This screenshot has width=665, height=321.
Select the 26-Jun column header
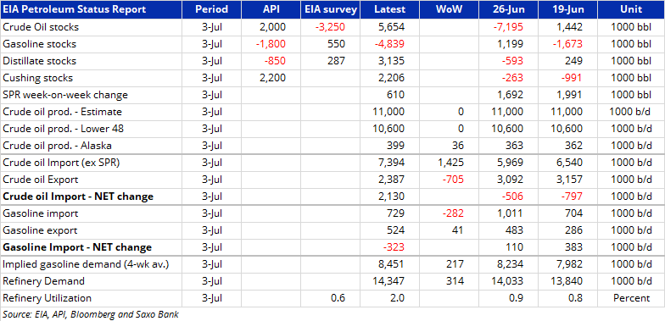[509, 9]
